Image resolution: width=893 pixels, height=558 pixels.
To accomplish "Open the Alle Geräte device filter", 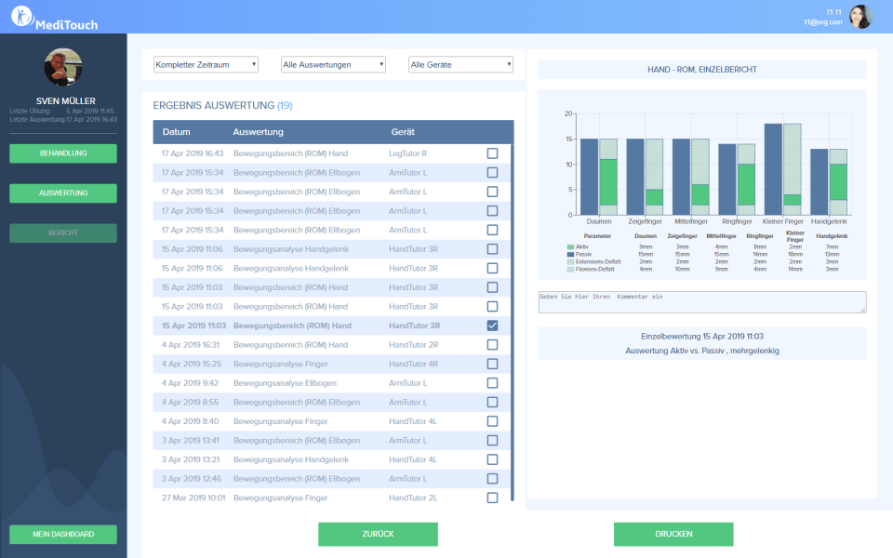I will click(460, 64).
